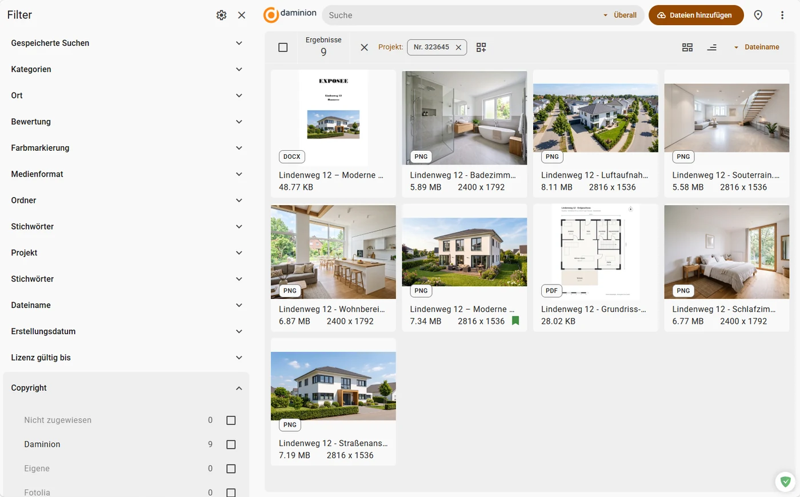Toggle the select-all results checkbox
This screenshot has width=800, height=497.
coord(283,47)
